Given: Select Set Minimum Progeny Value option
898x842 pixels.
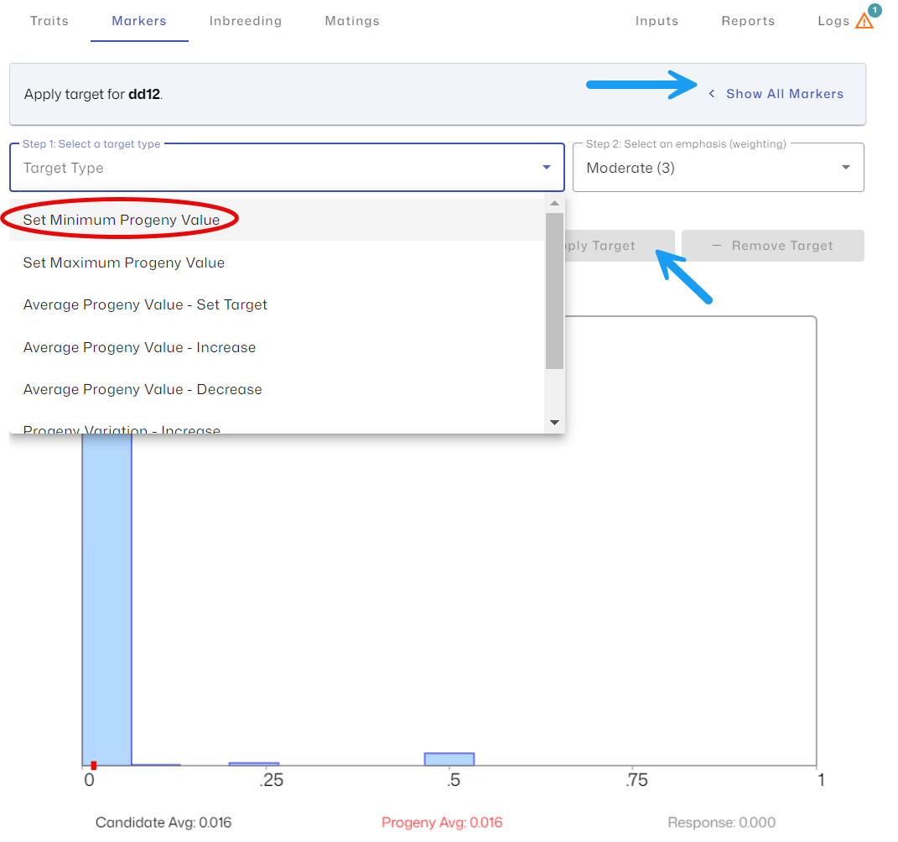Looking at the screenshot, I should [122, 220].
